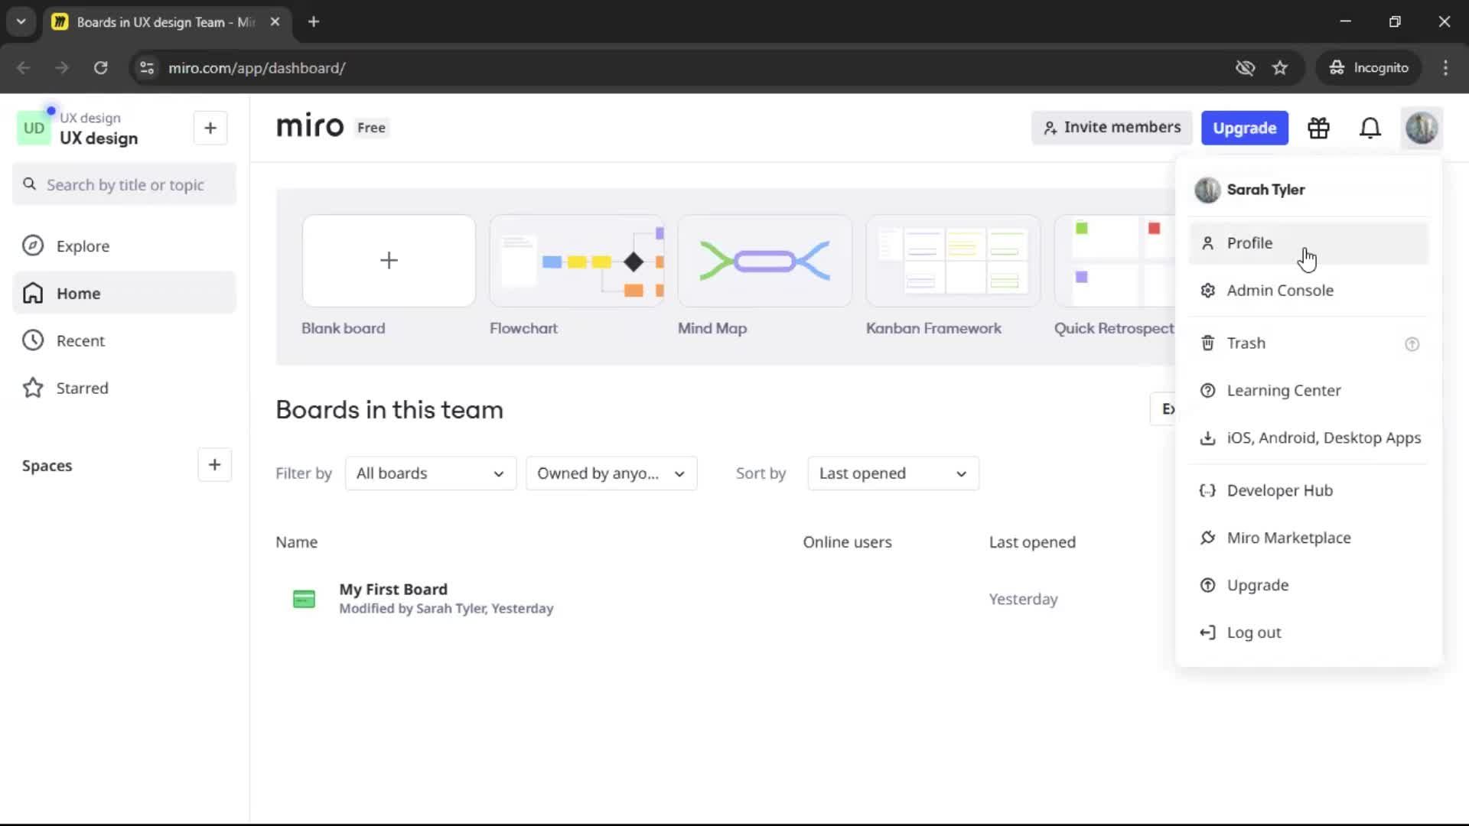Click the Name column header
The image size is (1469, 826).
pyautogui.click(x=297, y=542)
